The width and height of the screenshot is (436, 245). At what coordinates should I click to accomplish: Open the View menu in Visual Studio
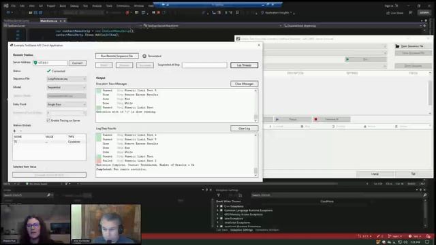point(32,5)
